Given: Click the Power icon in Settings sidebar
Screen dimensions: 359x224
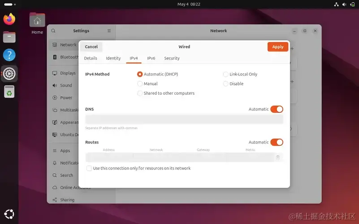Looking at the screenshot, I should [55, 97].
